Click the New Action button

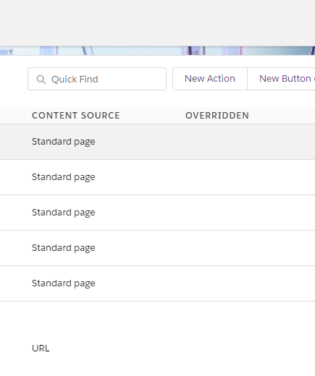pyautogui.click(x=210, y=79)
